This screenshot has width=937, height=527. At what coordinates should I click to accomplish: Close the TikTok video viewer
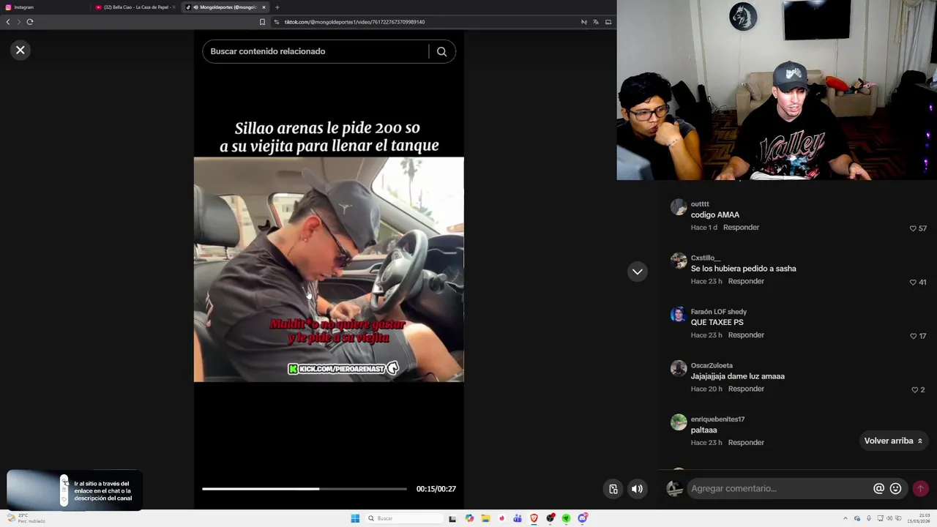[x=20, y=51]
